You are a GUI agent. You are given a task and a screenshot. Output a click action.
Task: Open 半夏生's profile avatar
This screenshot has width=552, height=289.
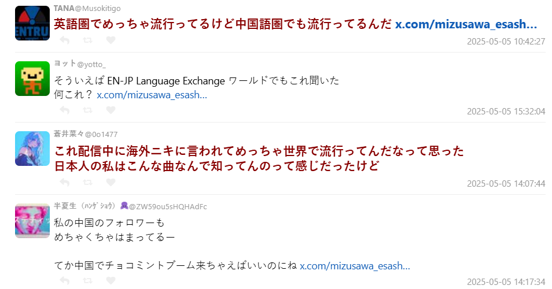[x=32, y=221]
